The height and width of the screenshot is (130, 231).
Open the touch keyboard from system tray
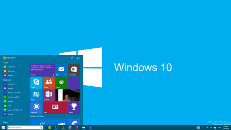(198, 127)
